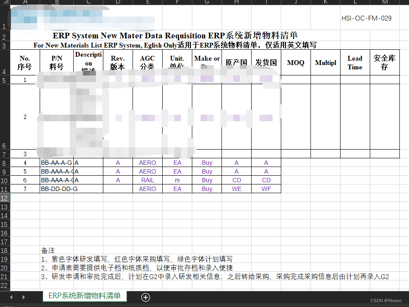Select the HSI-OC-FM-029 cell
The height and width of the screenshot is (307, 409).
click(366, 18)
